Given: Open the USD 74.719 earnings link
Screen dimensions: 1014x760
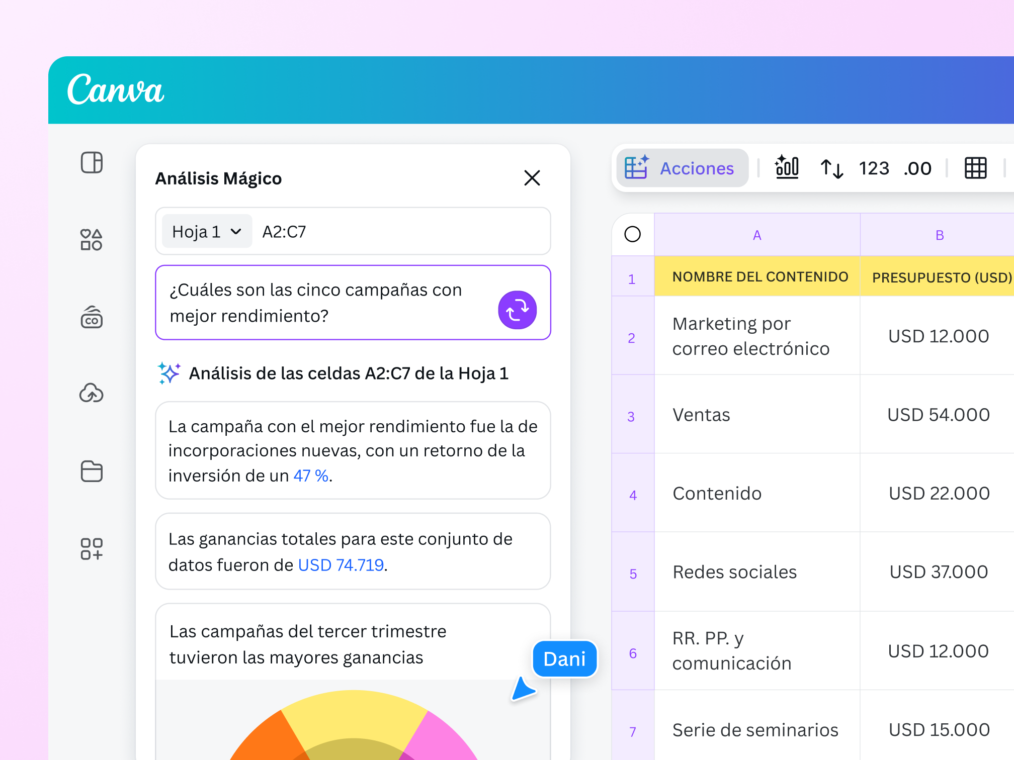Looking at the screenshot, I should 340,564.
